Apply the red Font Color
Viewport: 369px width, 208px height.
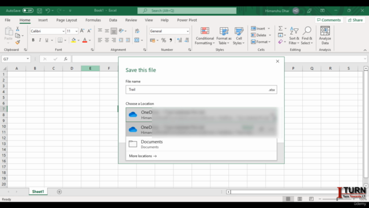85,40
